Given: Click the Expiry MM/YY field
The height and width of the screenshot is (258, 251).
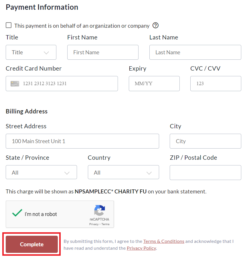Looking at the screenshot, I should pyautogui.click(x=154, y=84).
